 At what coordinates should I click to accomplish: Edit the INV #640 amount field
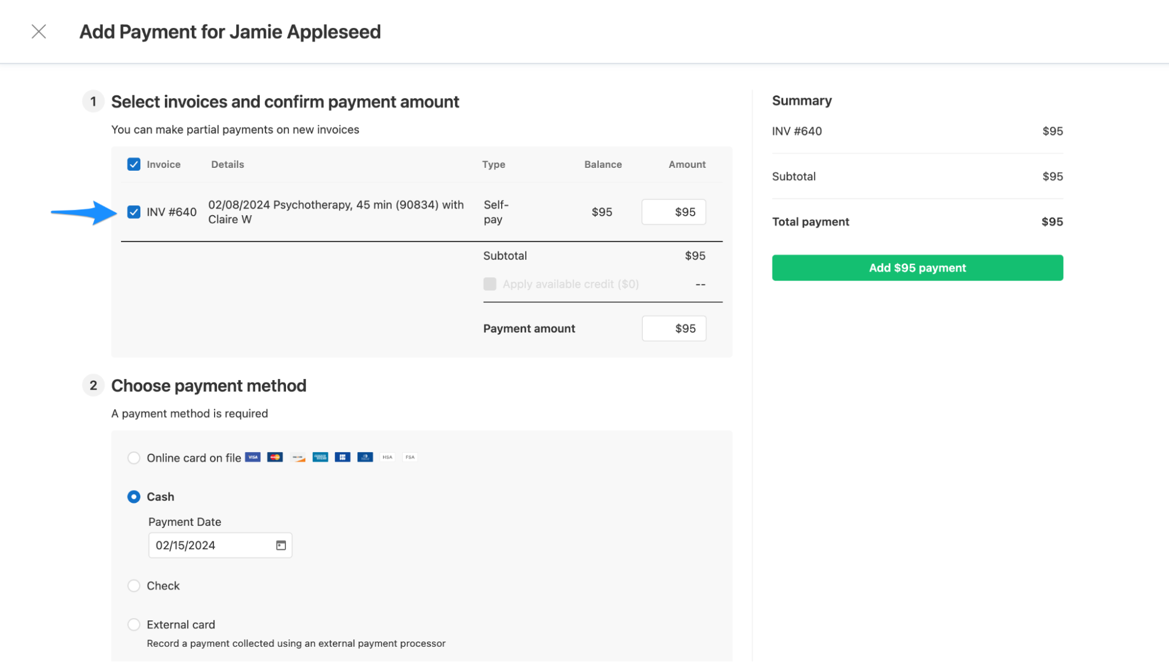pyautogui.click(x=674, y=212)
